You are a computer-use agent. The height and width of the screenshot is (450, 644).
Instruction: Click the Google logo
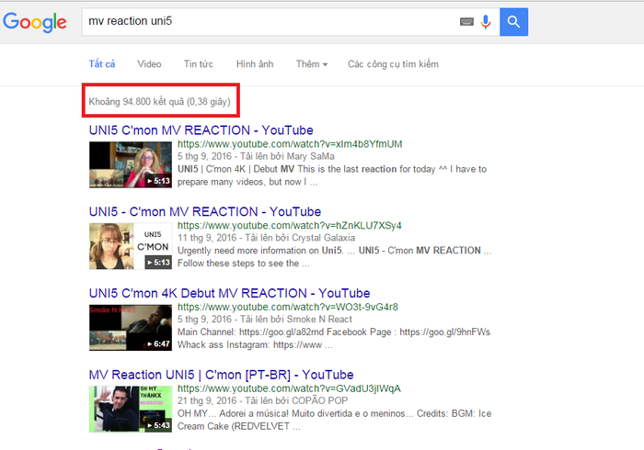[35, 22]
